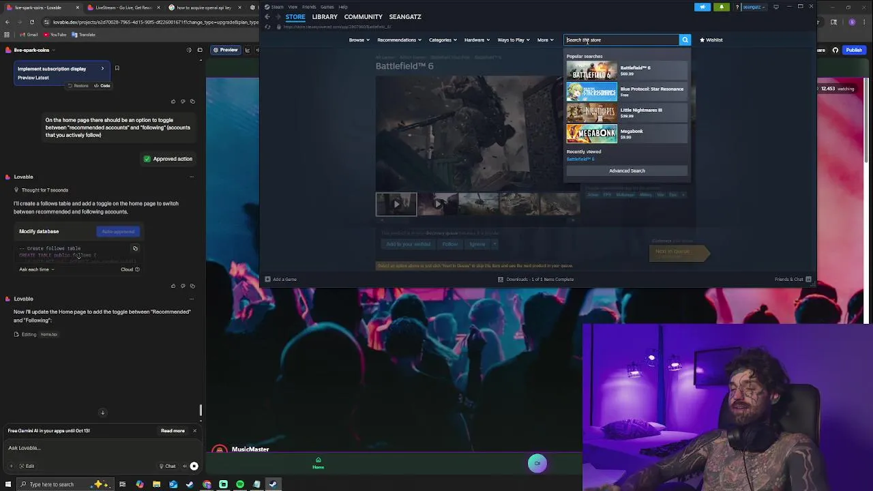This screenshot has height=491, width=873.
Task: Open File Explorer from the taskbar
Action: pyautogui.click(x=156, y=484)
